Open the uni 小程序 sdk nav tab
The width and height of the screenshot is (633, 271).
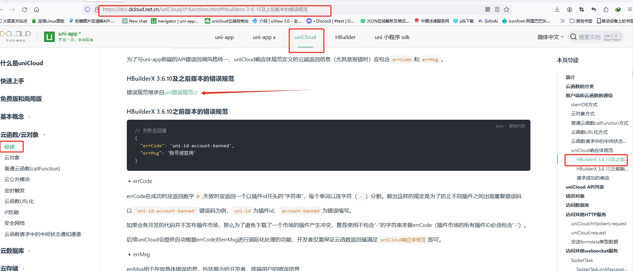click(x=392, y=37)
